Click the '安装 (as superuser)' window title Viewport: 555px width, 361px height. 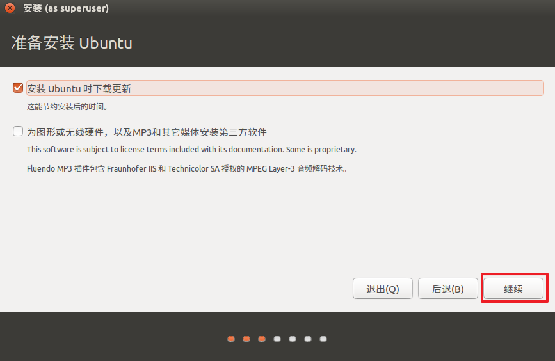tap(66, 8)
